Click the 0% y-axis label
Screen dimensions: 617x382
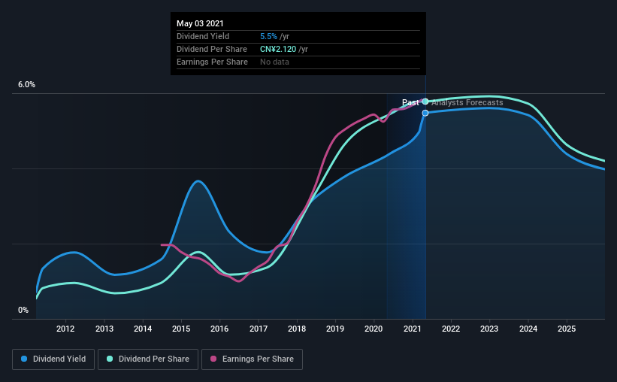23,311
